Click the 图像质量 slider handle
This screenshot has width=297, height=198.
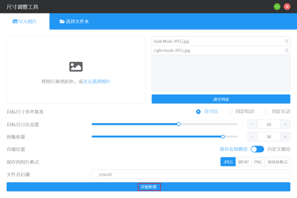223,137
